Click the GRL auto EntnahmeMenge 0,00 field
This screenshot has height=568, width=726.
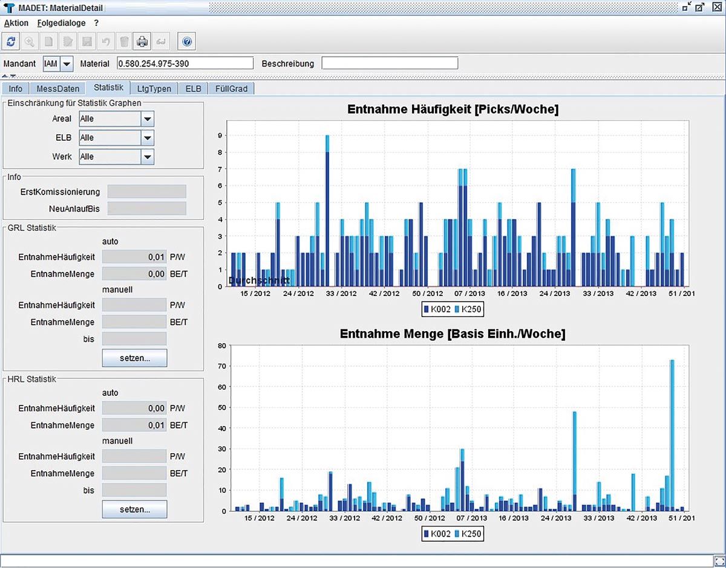(134, 274)
